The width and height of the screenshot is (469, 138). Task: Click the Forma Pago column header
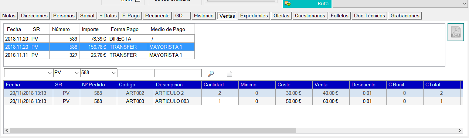(128, 29)
